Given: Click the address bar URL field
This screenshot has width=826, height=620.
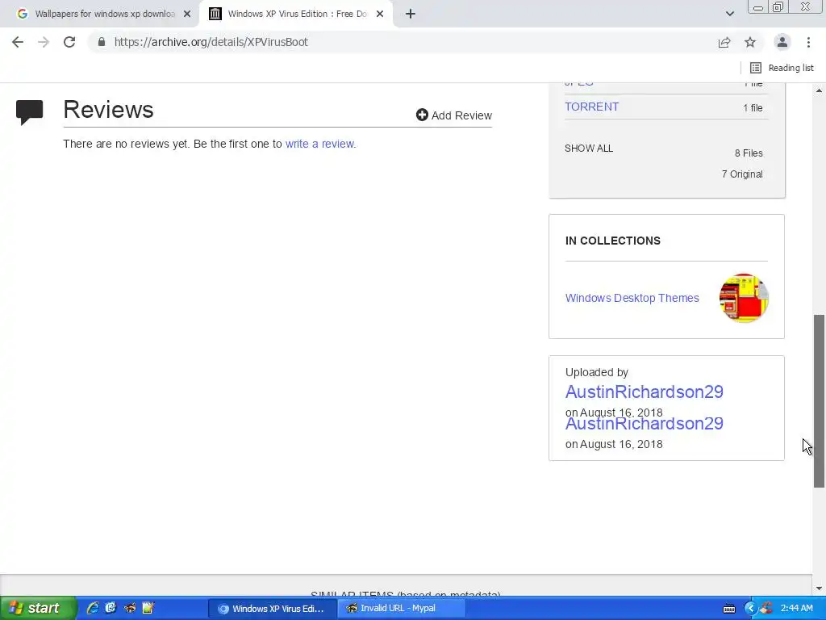Looking at the screenshot, I should click(400, 42).
